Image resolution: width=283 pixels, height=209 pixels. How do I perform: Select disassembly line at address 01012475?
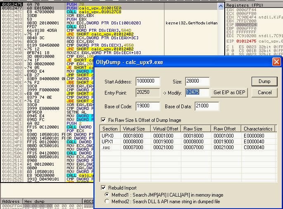tap(109, 4)
